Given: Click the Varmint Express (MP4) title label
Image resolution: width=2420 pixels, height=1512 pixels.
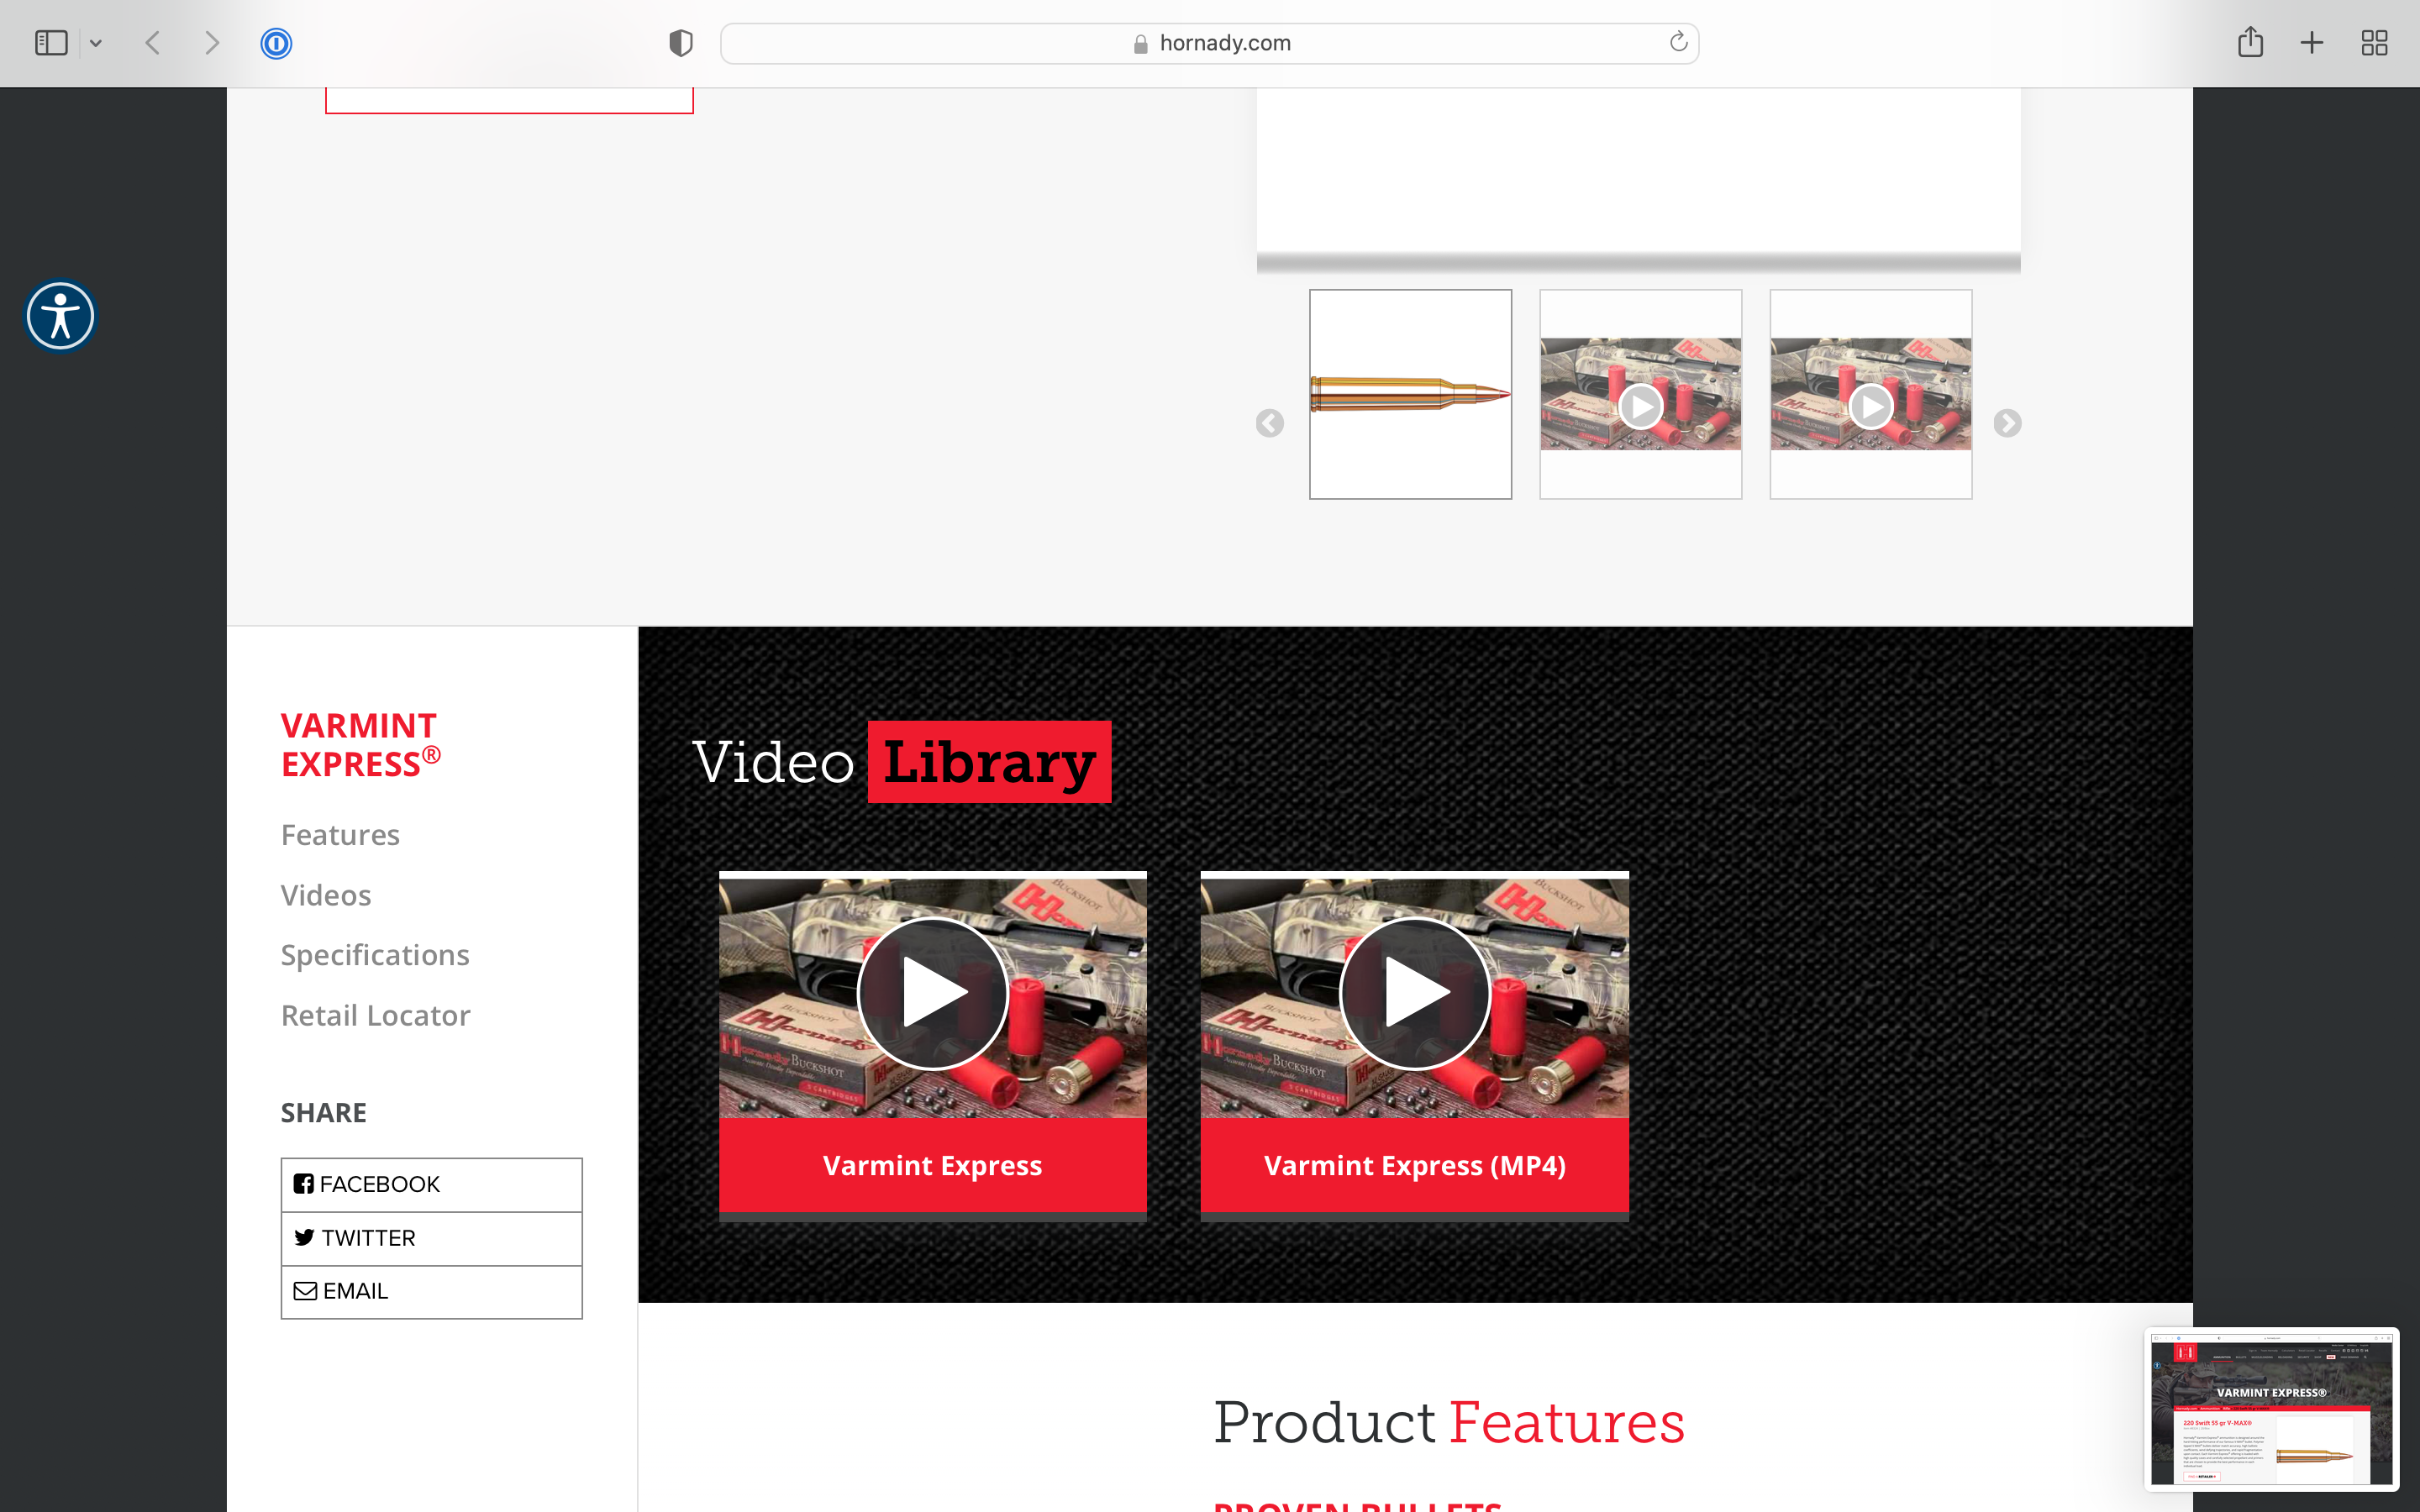Looking at the screenshot, I should tap(1414, 1166).
